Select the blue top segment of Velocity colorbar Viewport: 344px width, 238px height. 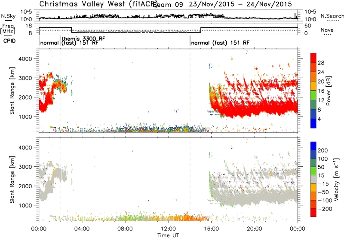[313, 146]
